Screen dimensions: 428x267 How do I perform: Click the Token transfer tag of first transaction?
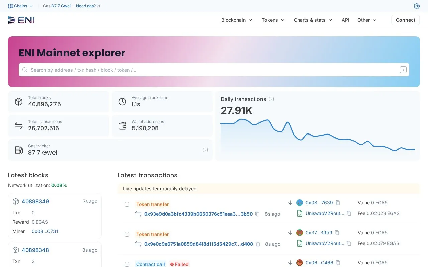[x=152, y=204]
